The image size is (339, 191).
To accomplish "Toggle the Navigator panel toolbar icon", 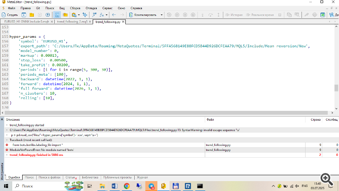I will tap(57, 15).
